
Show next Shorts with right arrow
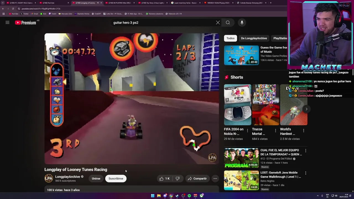pyautogui.click(x=306, y=109)
